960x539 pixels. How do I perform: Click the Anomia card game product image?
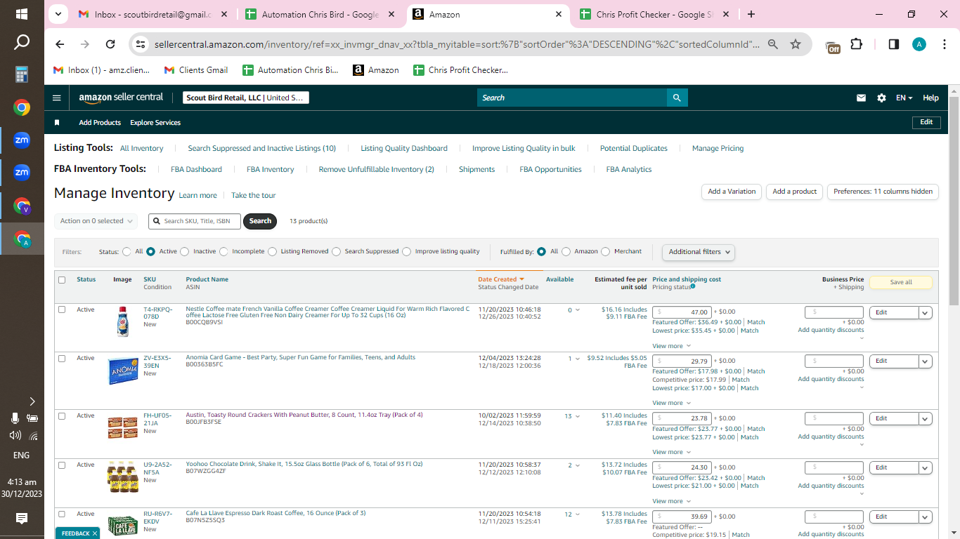pyautogui.click(x=123, y=371)
